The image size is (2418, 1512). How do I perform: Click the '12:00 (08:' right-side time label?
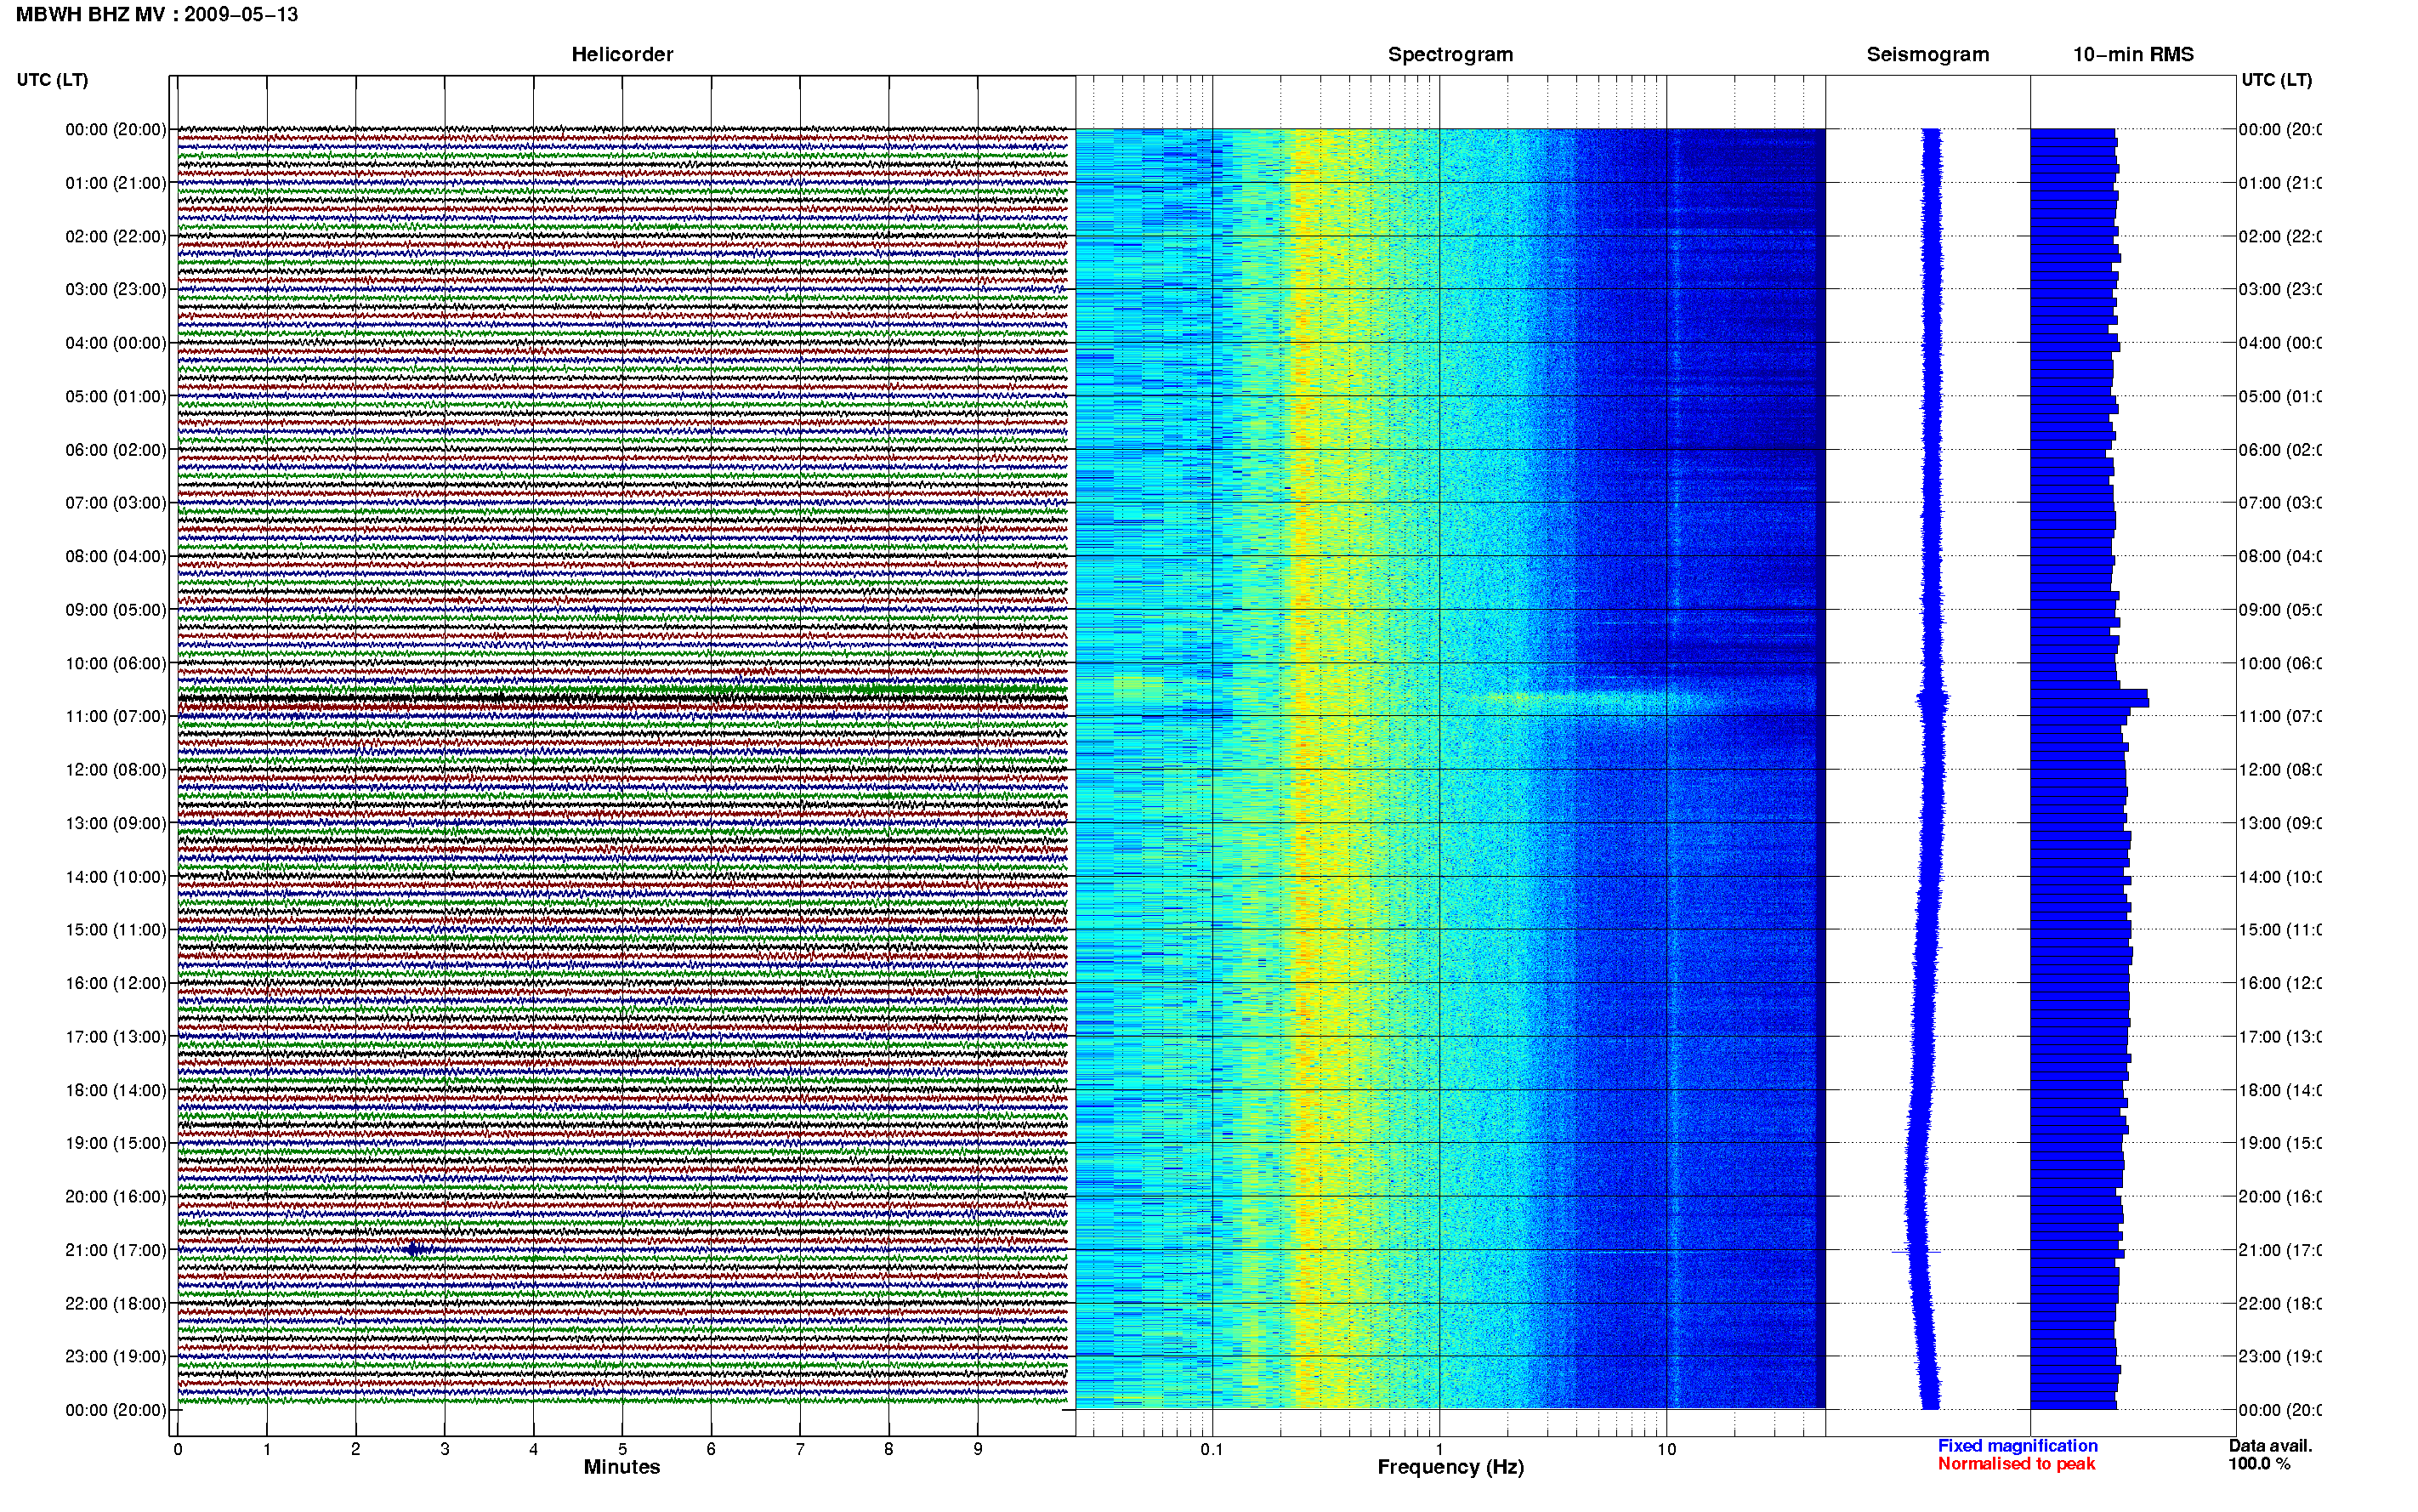click(2280, 770)
